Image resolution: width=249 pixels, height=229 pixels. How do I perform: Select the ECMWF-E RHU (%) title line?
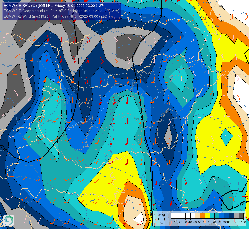click(x=55, y=6)
